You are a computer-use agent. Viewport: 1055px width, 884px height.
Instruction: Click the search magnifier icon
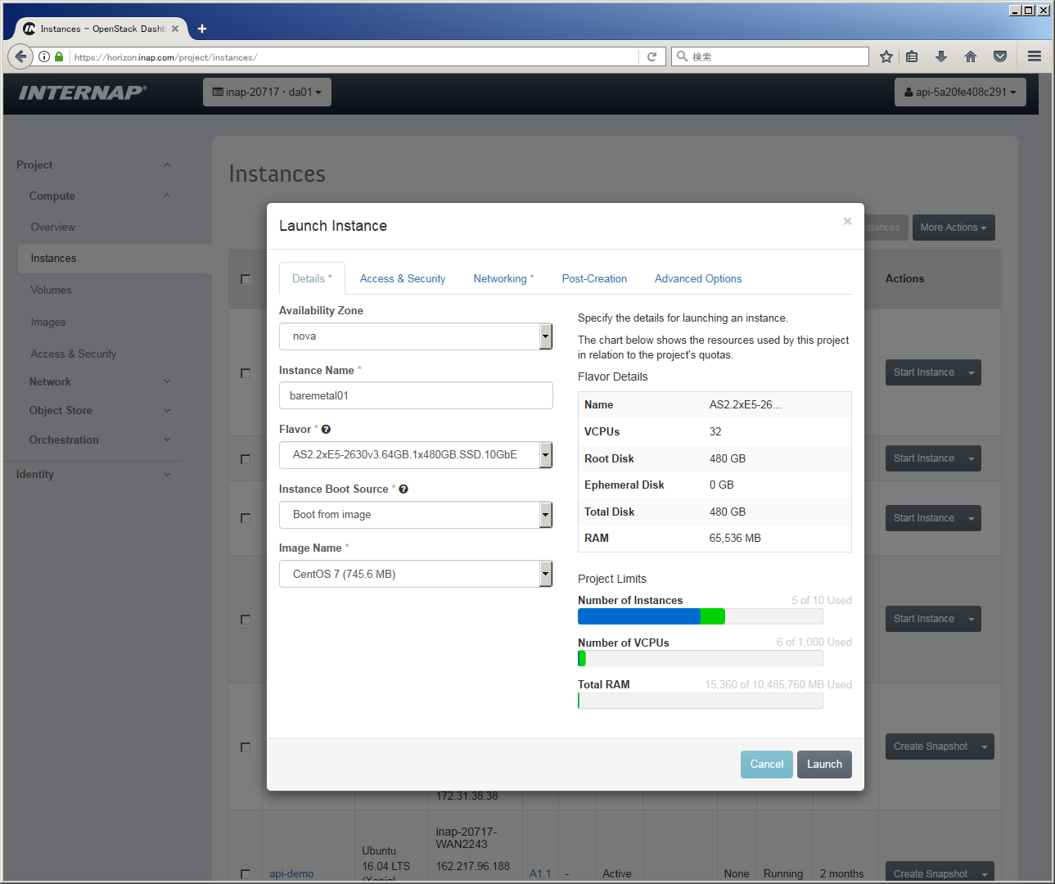682,56
